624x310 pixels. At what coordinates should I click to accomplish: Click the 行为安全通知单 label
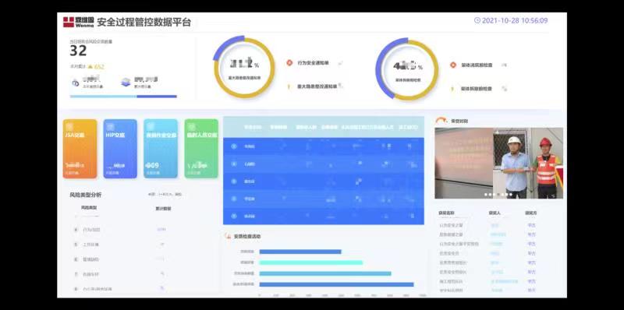point(314,63)
